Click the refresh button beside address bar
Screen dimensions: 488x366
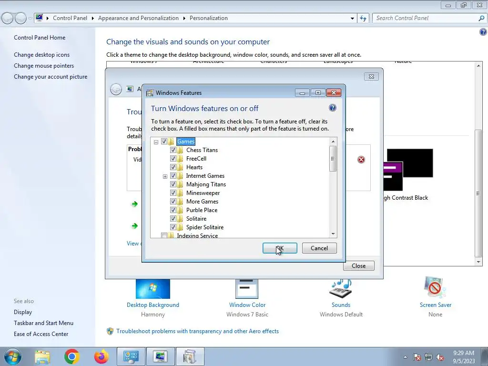[363, 18]
